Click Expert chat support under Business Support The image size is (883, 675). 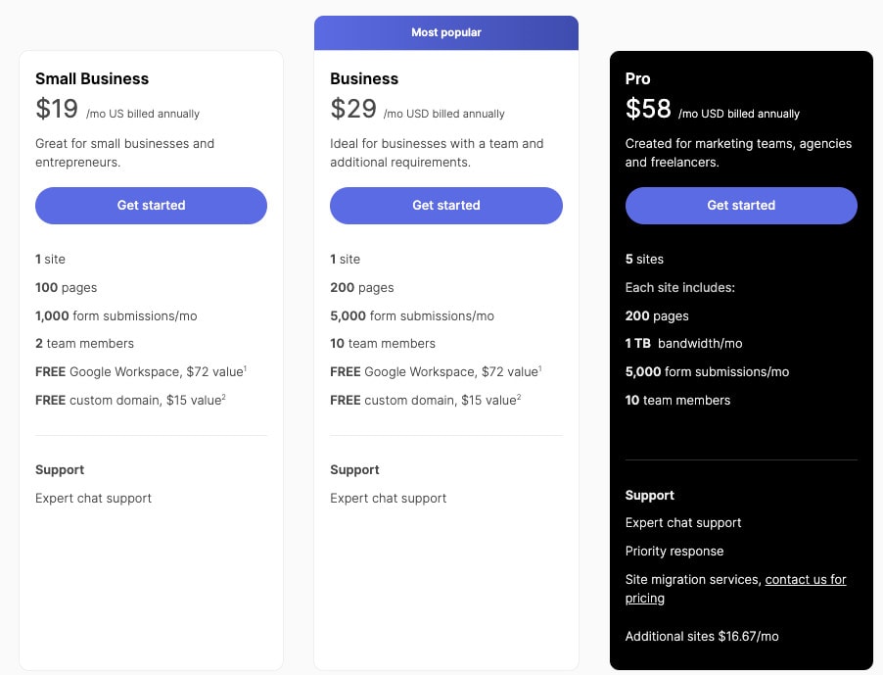tap(387, 498)
